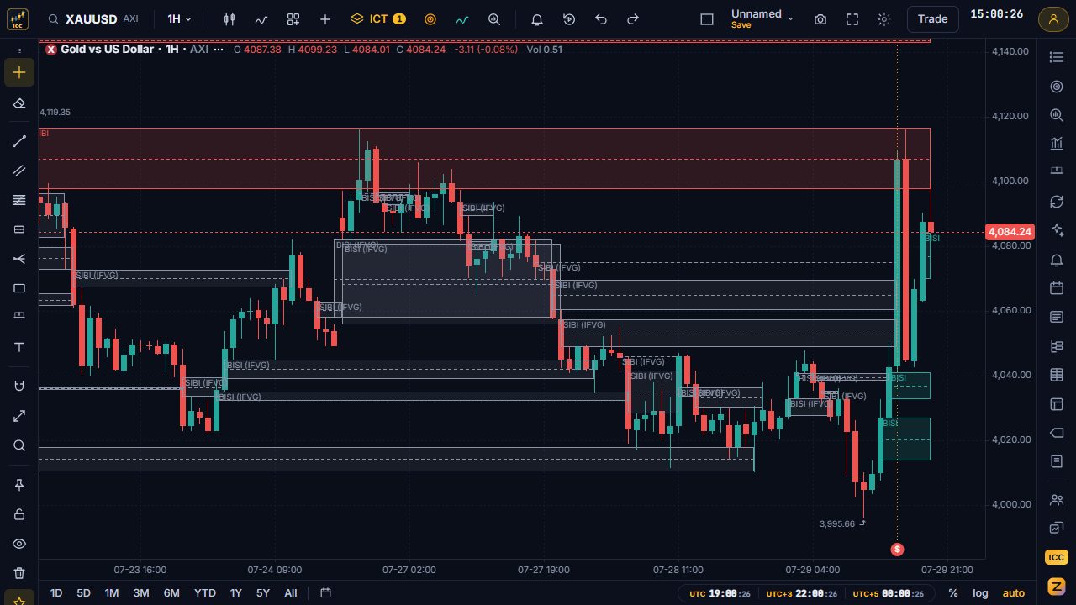Undo the last action
This screenshot has width=1076, height=605.
601,18
